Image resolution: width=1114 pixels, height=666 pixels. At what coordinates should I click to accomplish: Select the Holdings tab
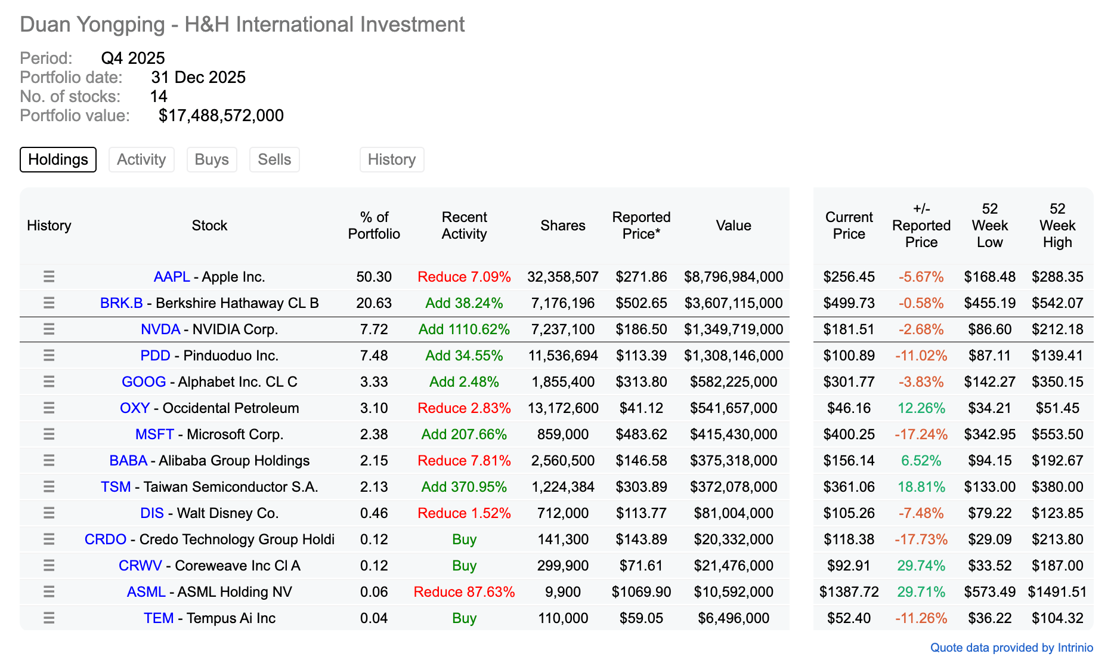[58, 160]
